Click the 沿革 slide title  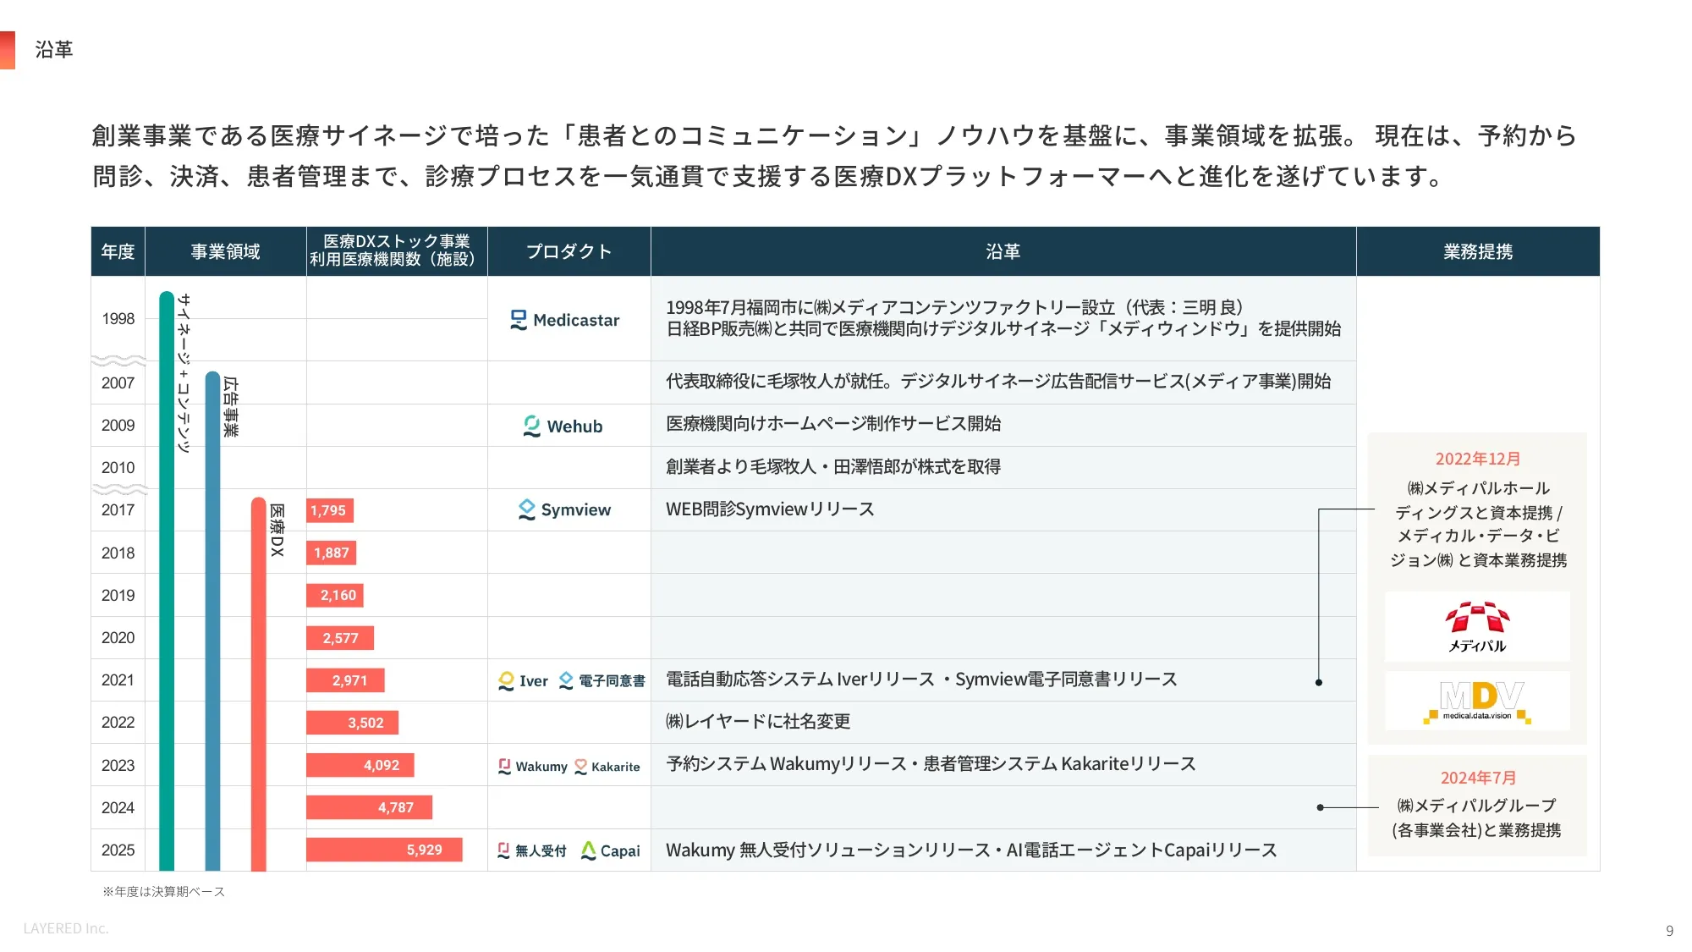(54, 50)
